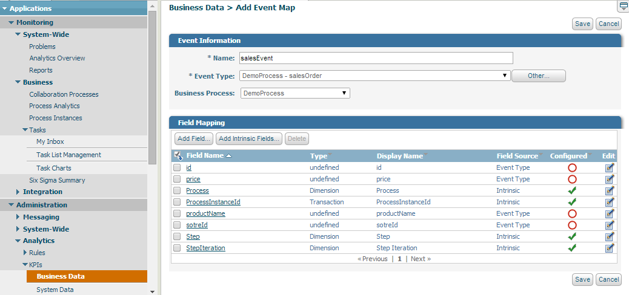
Task: Click the select-all icon in the table header
Action: (x=178, y=156)
